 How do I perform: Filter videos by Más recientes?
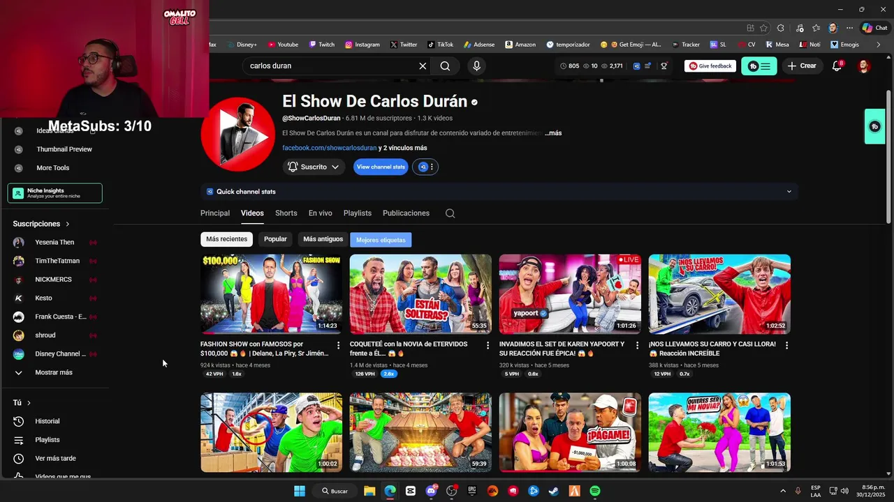click(x=226, y=239)
